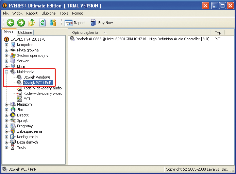Expand the Zabezpieczenia tree node
The width and height of the screenshot is (236, 174).
[7, 131]
